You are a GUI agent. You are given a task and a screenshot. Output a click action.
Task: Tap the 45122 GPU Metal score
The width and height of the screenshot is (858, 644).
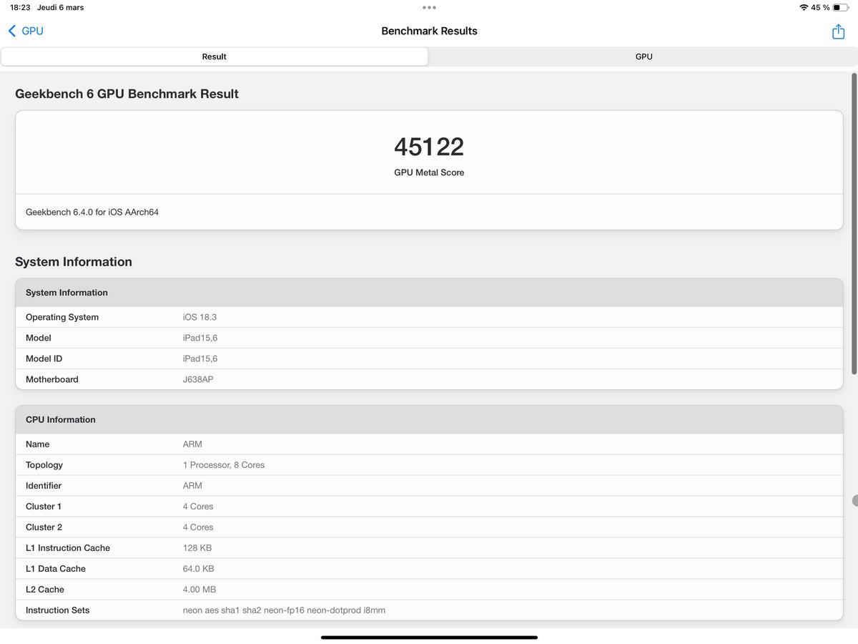(x=429, y=147)
